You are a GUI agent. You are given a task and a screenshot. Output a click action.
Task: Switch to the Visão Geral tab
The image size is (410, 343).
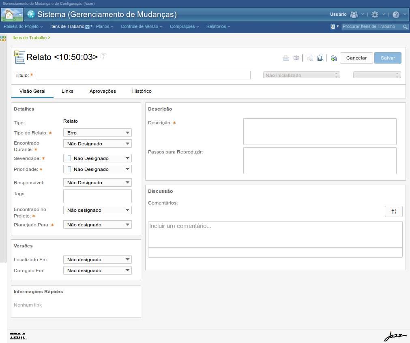point(32,91)
